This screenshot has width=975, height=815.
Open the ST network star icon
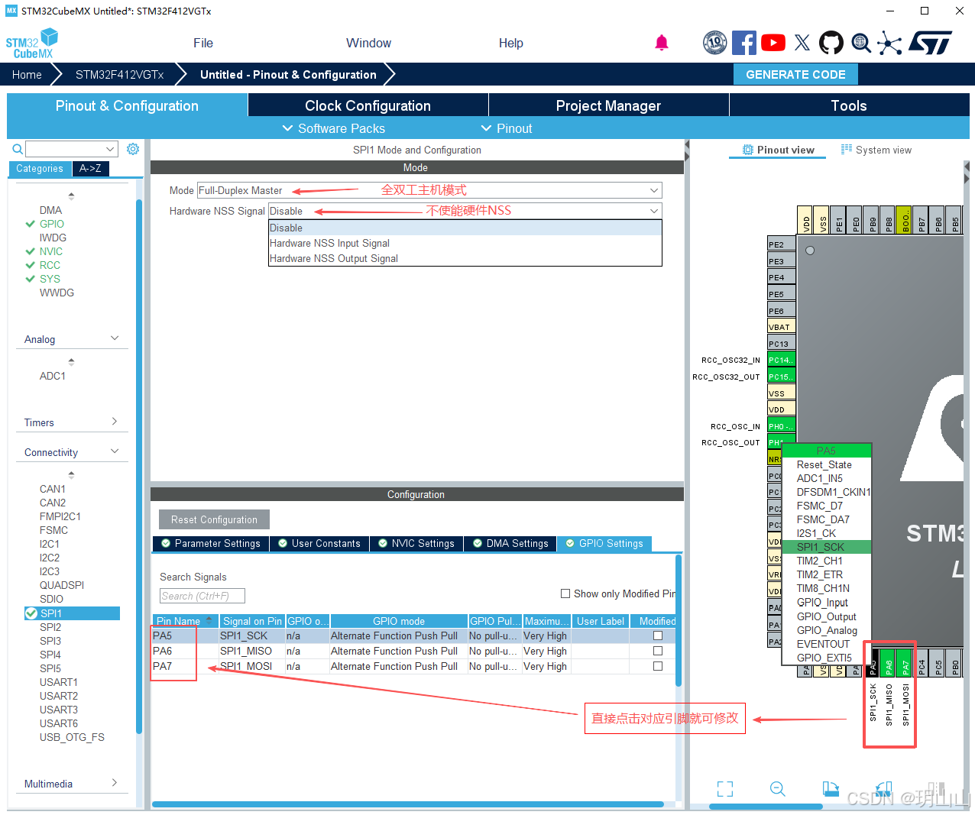click(x=889, y=43)
